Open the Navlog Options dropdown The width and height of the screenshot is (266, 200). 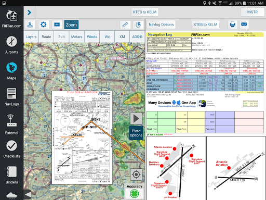tap(161, 24)
